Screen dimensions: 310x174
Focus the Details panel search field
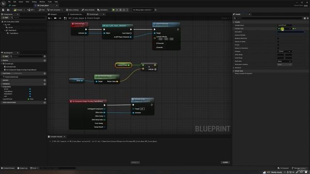(269, 18)
